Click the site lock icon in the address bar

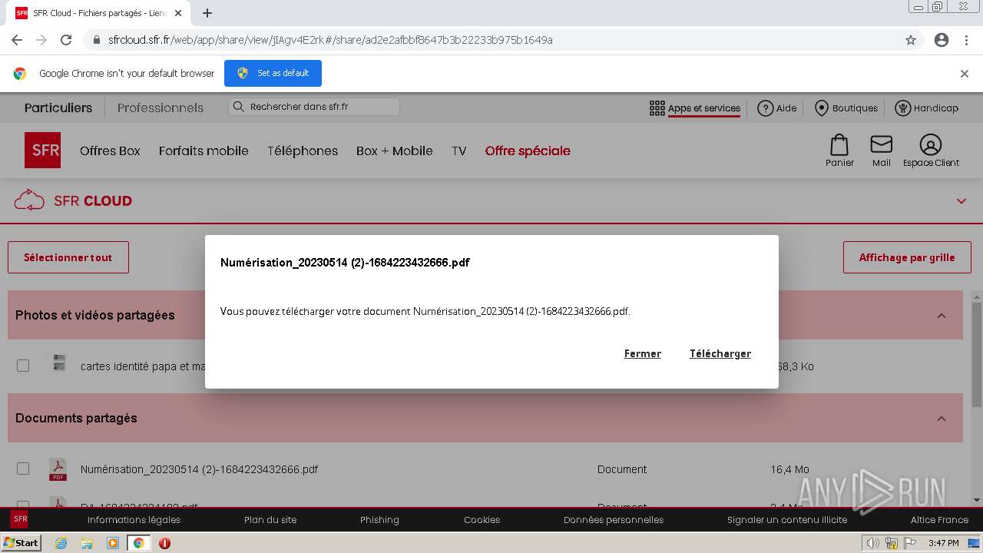[x=97, y=40]
